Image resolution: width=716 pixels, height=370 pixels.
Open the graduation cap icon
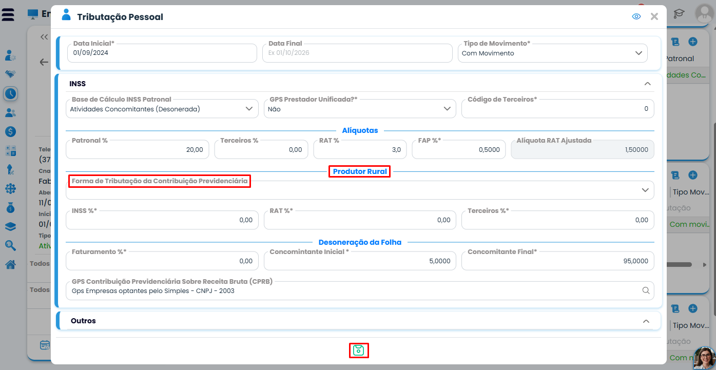[x=680, y=13]
